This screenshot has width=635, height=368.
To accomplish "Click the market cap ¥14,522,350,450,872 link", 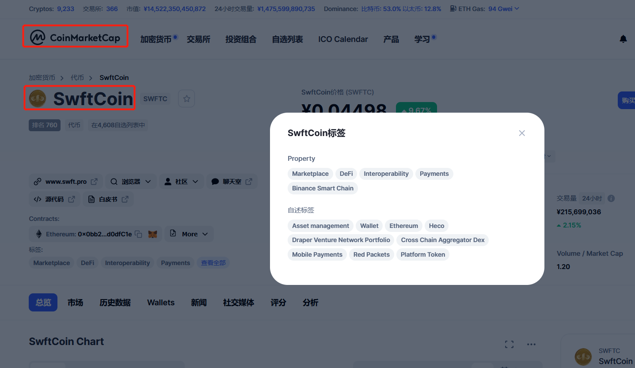I will [x=175, y=8].
